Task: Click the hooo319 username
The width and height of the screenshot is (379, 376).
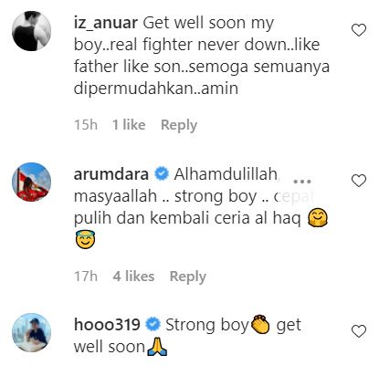Action: point(107,325)
